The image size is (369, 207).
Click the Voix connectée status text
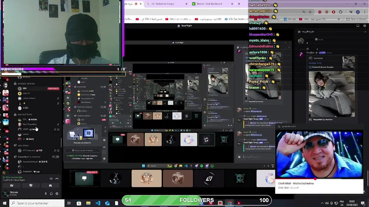coord(14,177)
